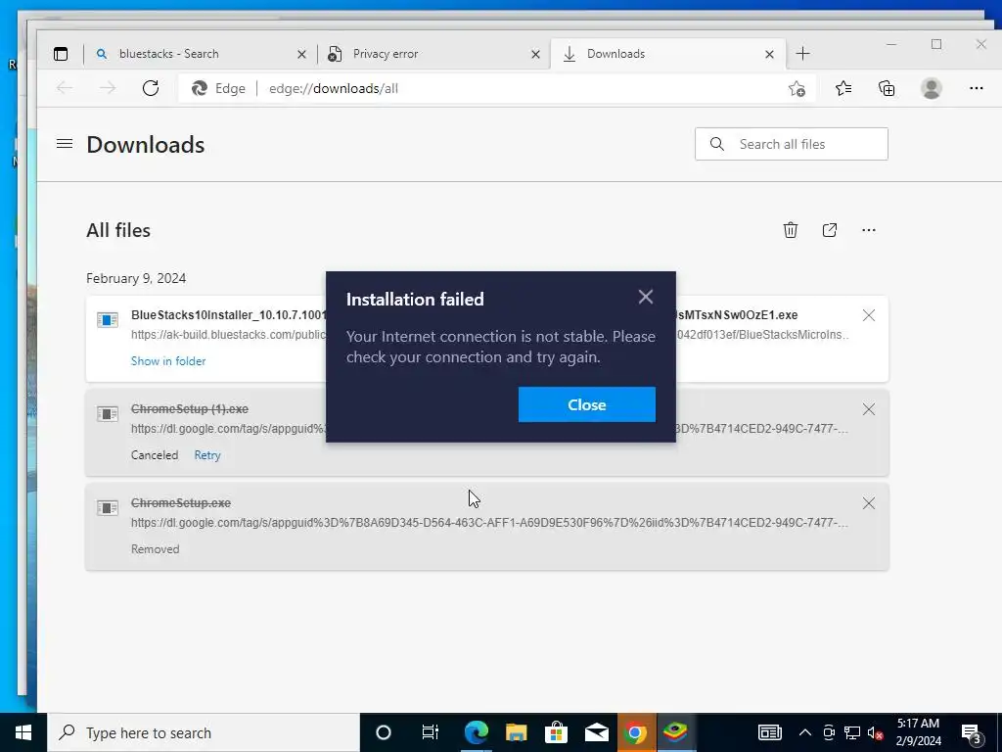Open the vertical tabs icon in Edge

[61, 55]
